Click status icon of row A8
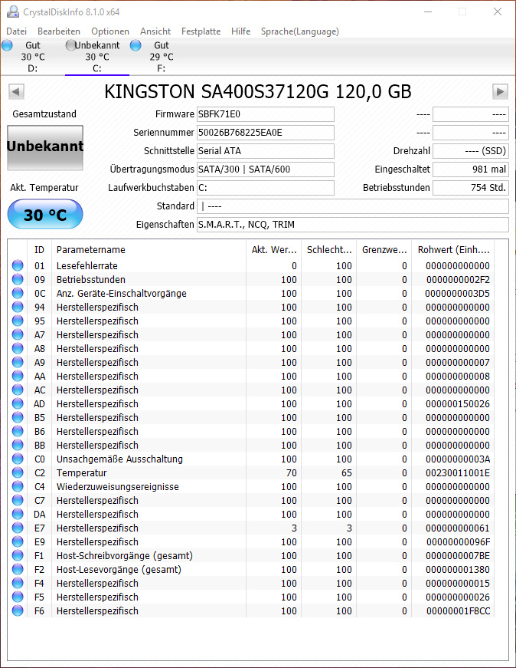The height and width of the screenshot is (668, 516). pyautogui.click(x=18, y=348)
